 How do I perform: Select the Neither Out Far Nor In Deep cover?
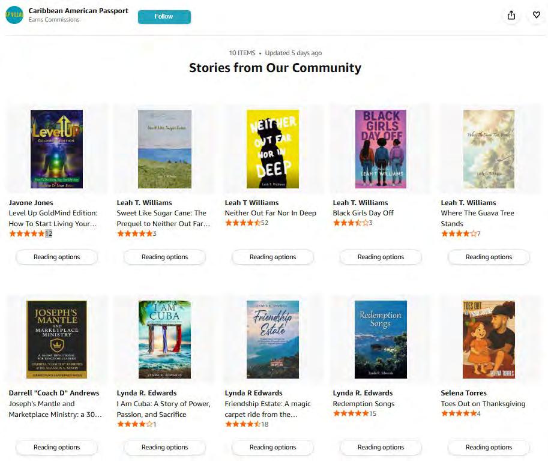pyautogui.click(x=272, y=149)
